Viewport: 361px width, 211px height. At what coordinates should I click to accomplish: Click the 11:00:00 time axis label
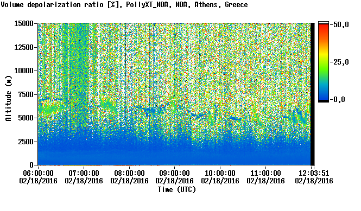[265, 173]
